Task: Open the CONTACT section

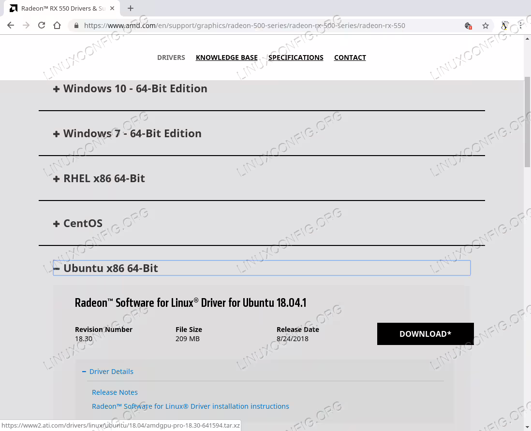Action: pyautogui.click(x=350, y=57)
